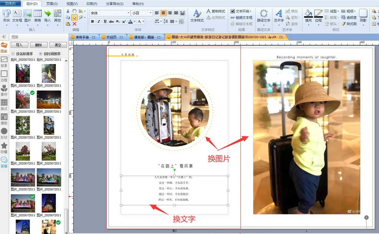Open the font size dropdown 小四
The width and height of the screenshot is (379, 234).
tap(150, 13)
